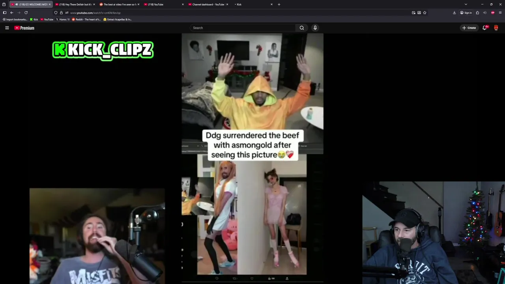Toggle the browser sidebar icon
Image resolution: width=505 pixels, height=284 pixels.
[x=4, y=13]
